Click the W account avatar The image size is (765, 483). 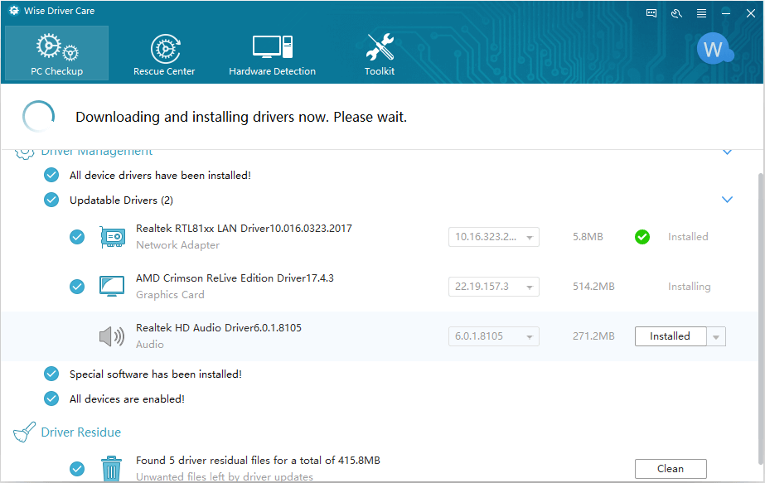click(714, 48)
